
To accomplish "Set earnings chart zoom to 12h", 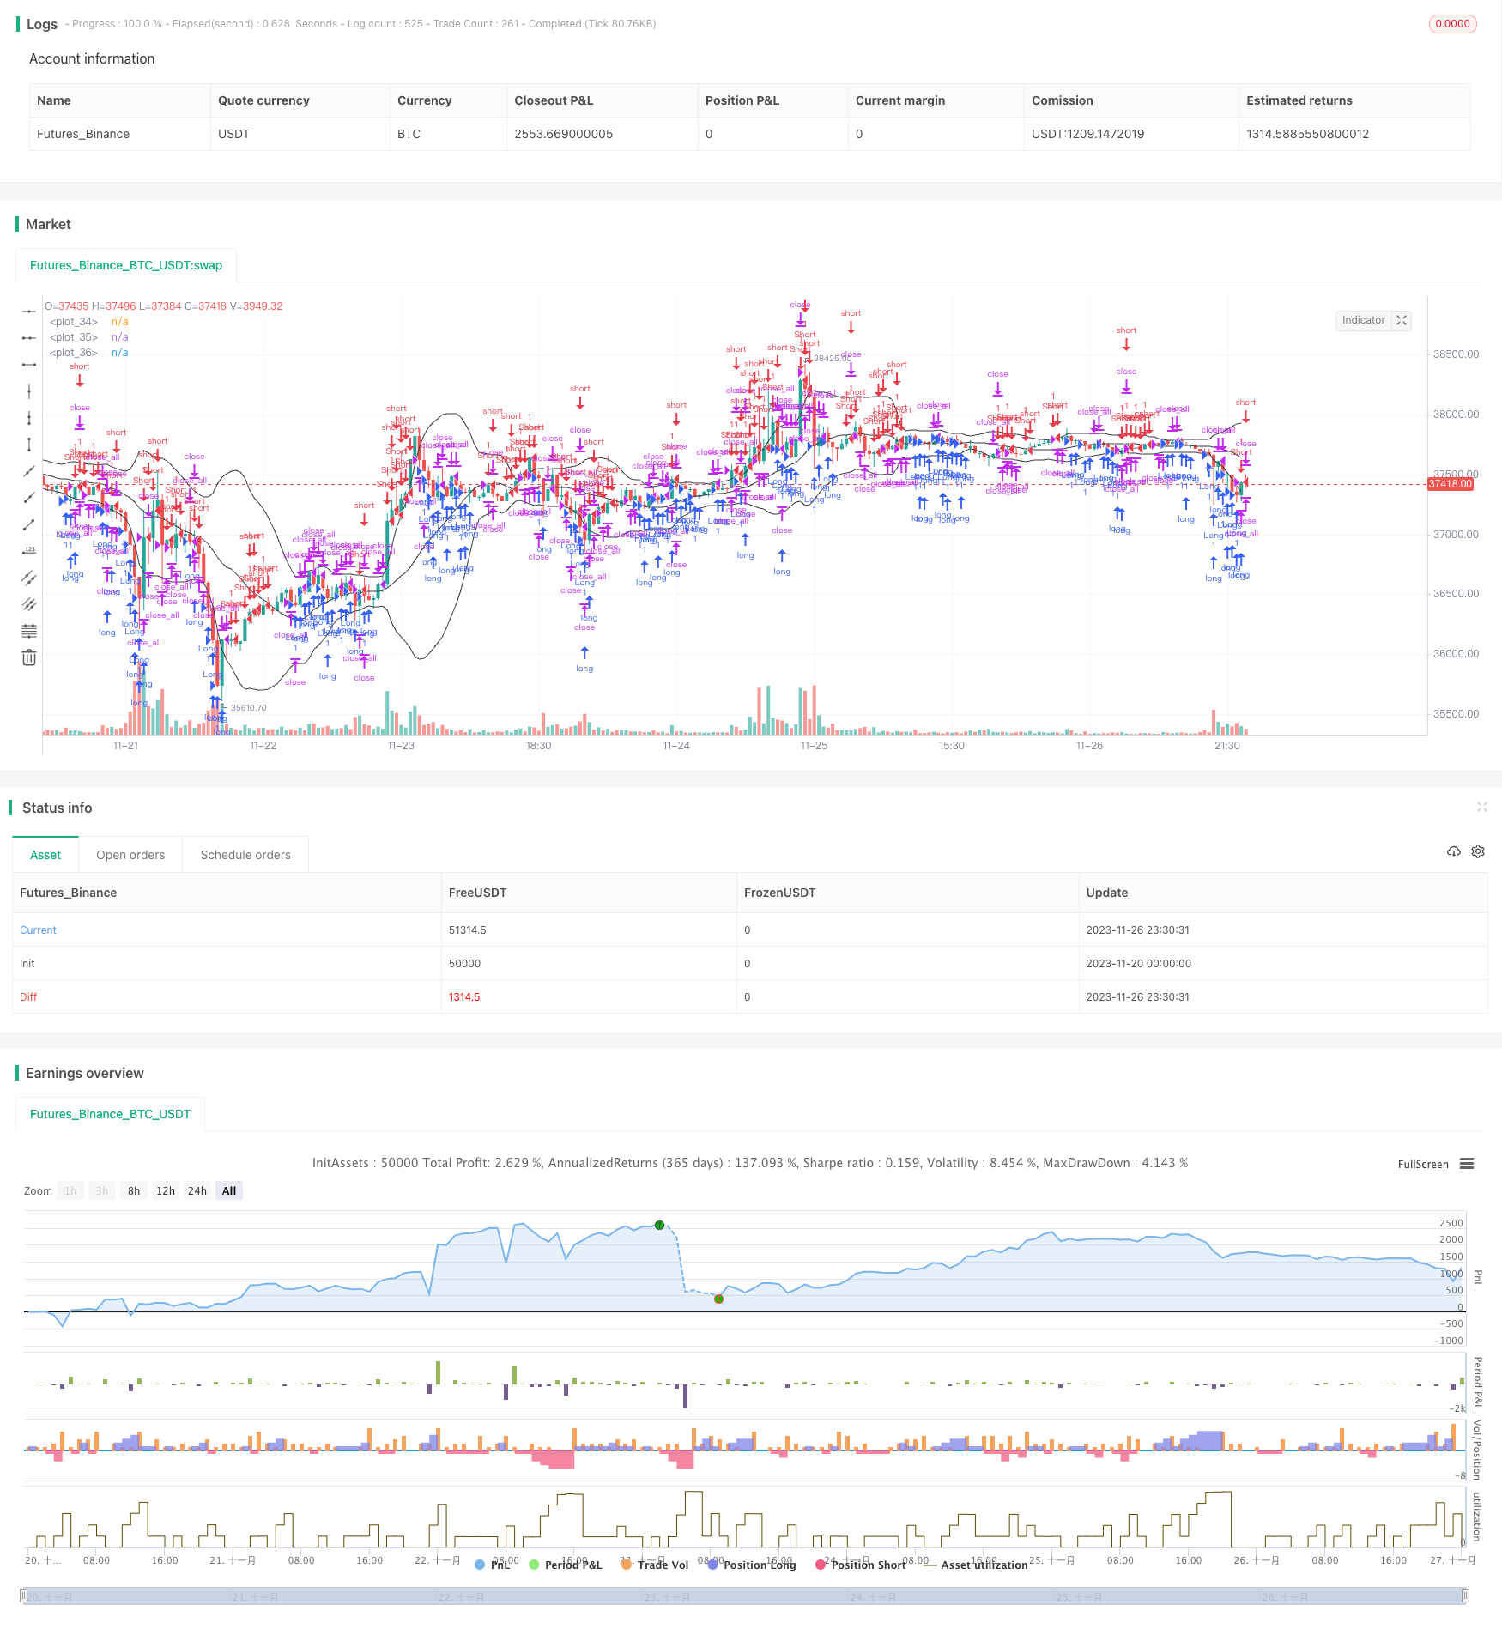I will pyautogui.click(x=166, y=1190).
